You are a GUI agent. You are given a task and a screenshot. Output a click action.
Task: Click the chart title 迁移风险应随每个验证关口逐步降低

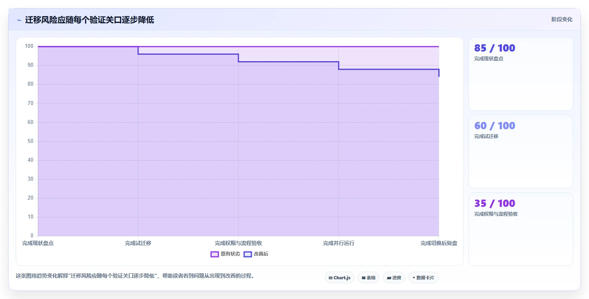[x=89, y=20]
